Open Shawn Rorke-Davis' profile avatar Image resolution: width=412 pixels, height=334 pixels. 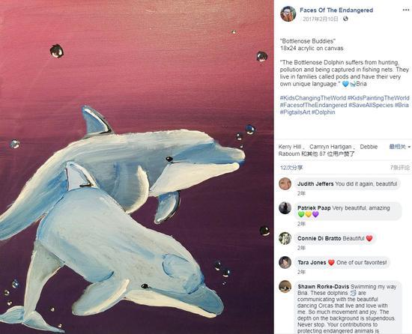tap(285, 287)
